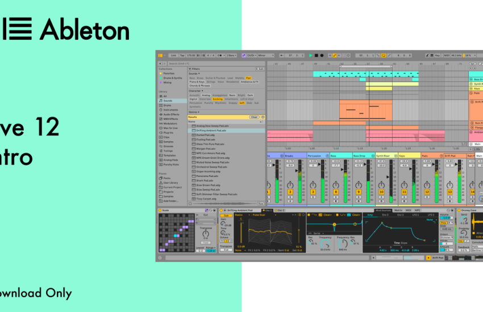483x312 pixels.
Task: Open the C#/Db root note dropdown
Action: (x=252, y=56)
